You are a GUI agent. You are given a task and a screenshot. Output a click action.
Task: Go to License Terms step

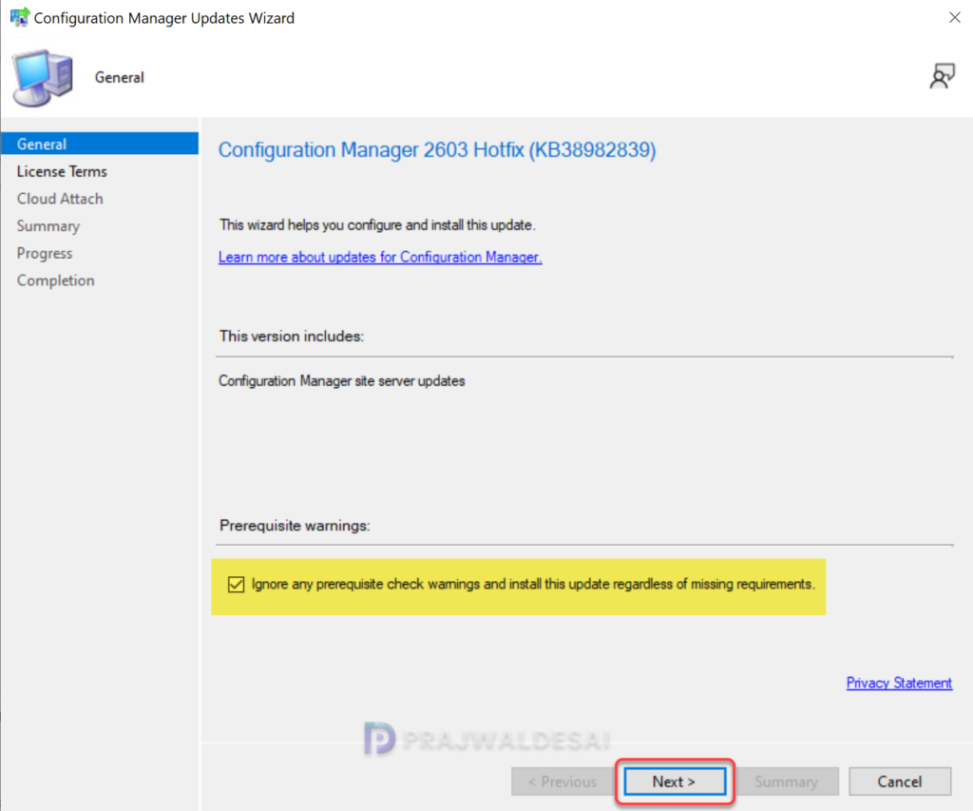62,171
